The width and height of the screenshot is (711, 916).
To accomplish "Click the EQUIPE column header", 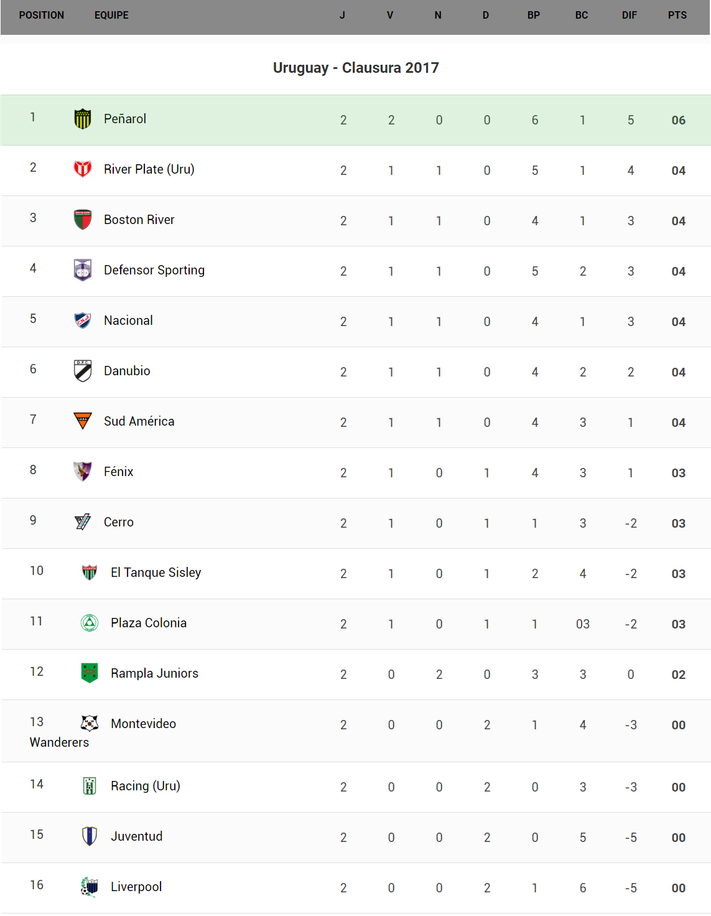I will 111,16.
